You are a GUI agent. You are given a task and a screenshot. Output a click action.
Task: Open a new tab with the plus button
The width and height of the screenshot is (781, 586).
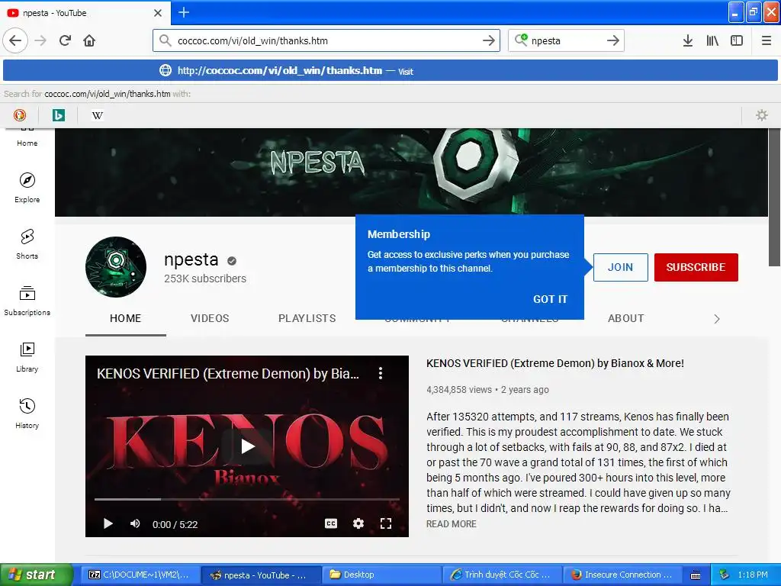tap(183, 12)
